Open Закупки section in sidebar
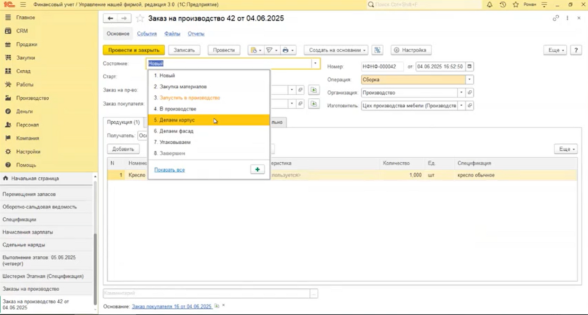The width and height of the screenshot is (588, 315). point(25,58)
